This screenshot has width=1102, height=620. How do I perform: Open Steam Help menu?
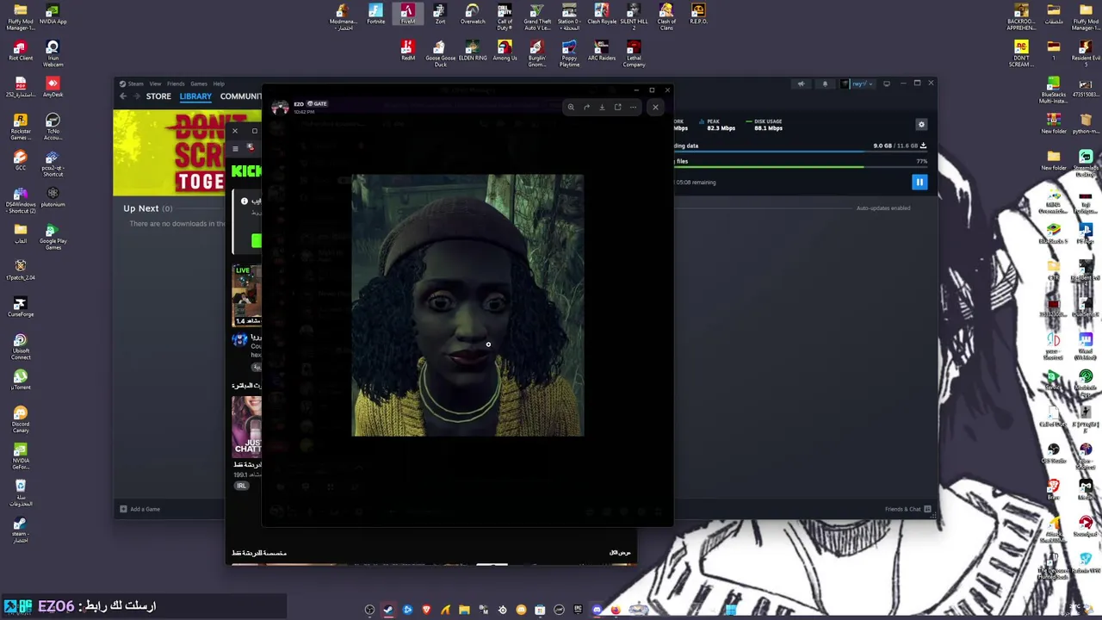point(219,84)
